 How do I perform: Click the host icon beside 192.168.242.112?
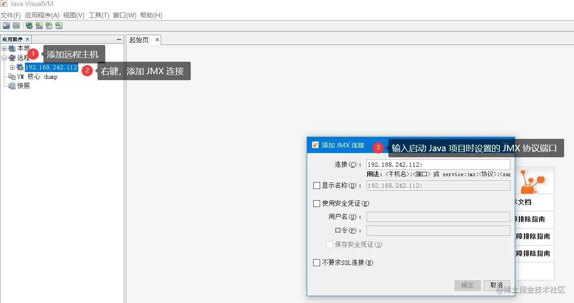coord(20,67)
